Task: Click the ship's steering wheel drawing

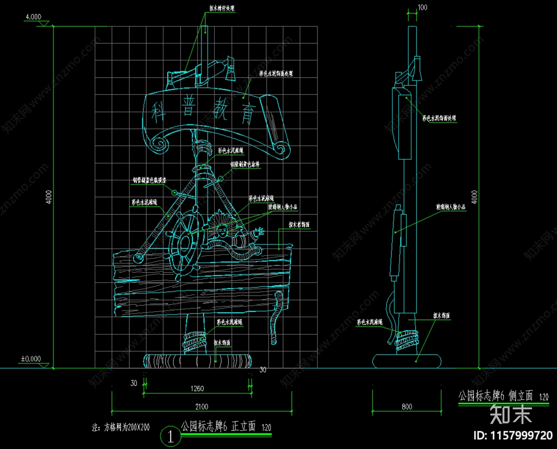Action: (x=185, y=244)
